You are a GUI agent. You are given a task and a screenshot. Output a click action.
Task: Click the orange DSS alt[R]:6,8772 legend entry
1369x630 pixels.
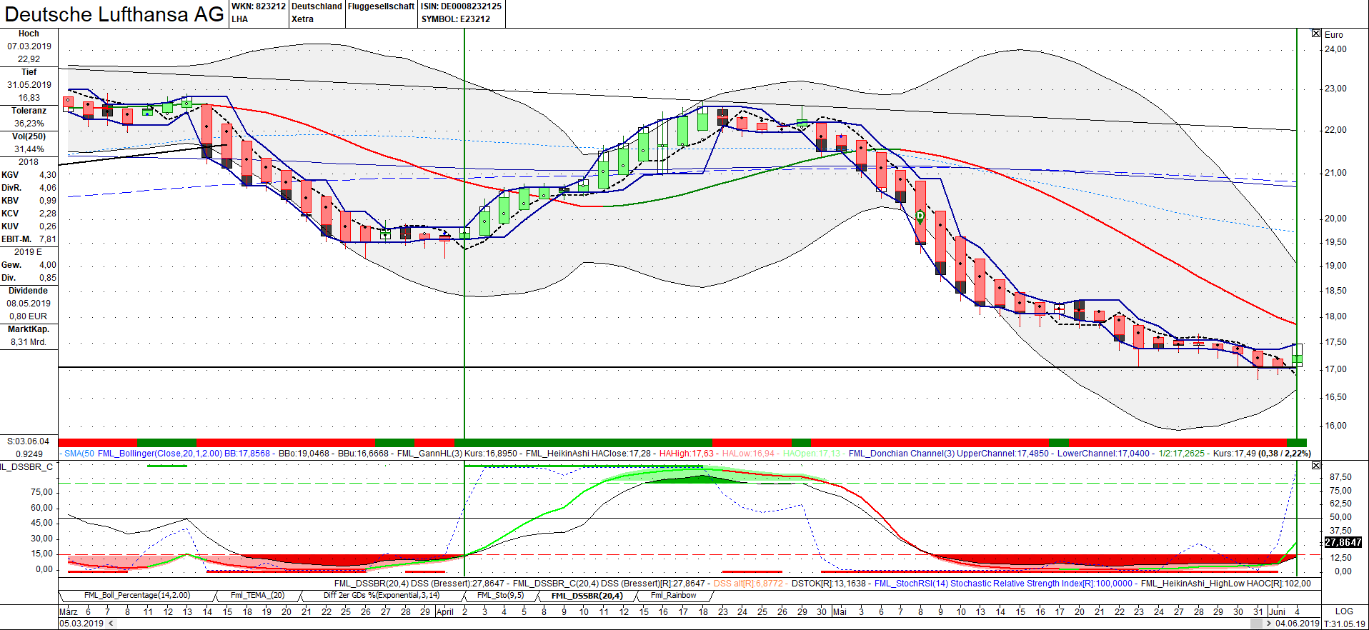click(x=748, y=583)
